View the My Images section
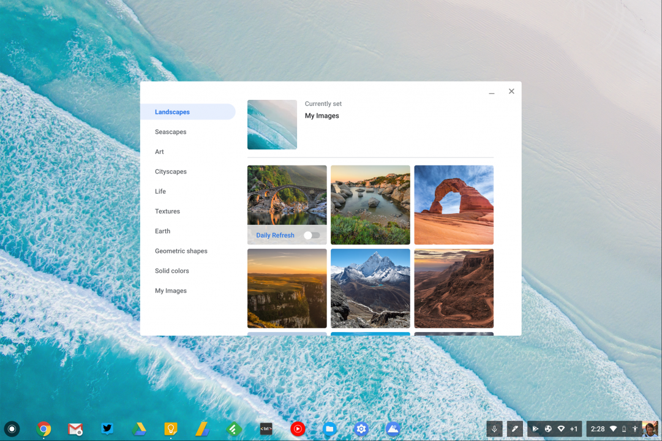Screen dimensions: 662x441 click(171, 290)
